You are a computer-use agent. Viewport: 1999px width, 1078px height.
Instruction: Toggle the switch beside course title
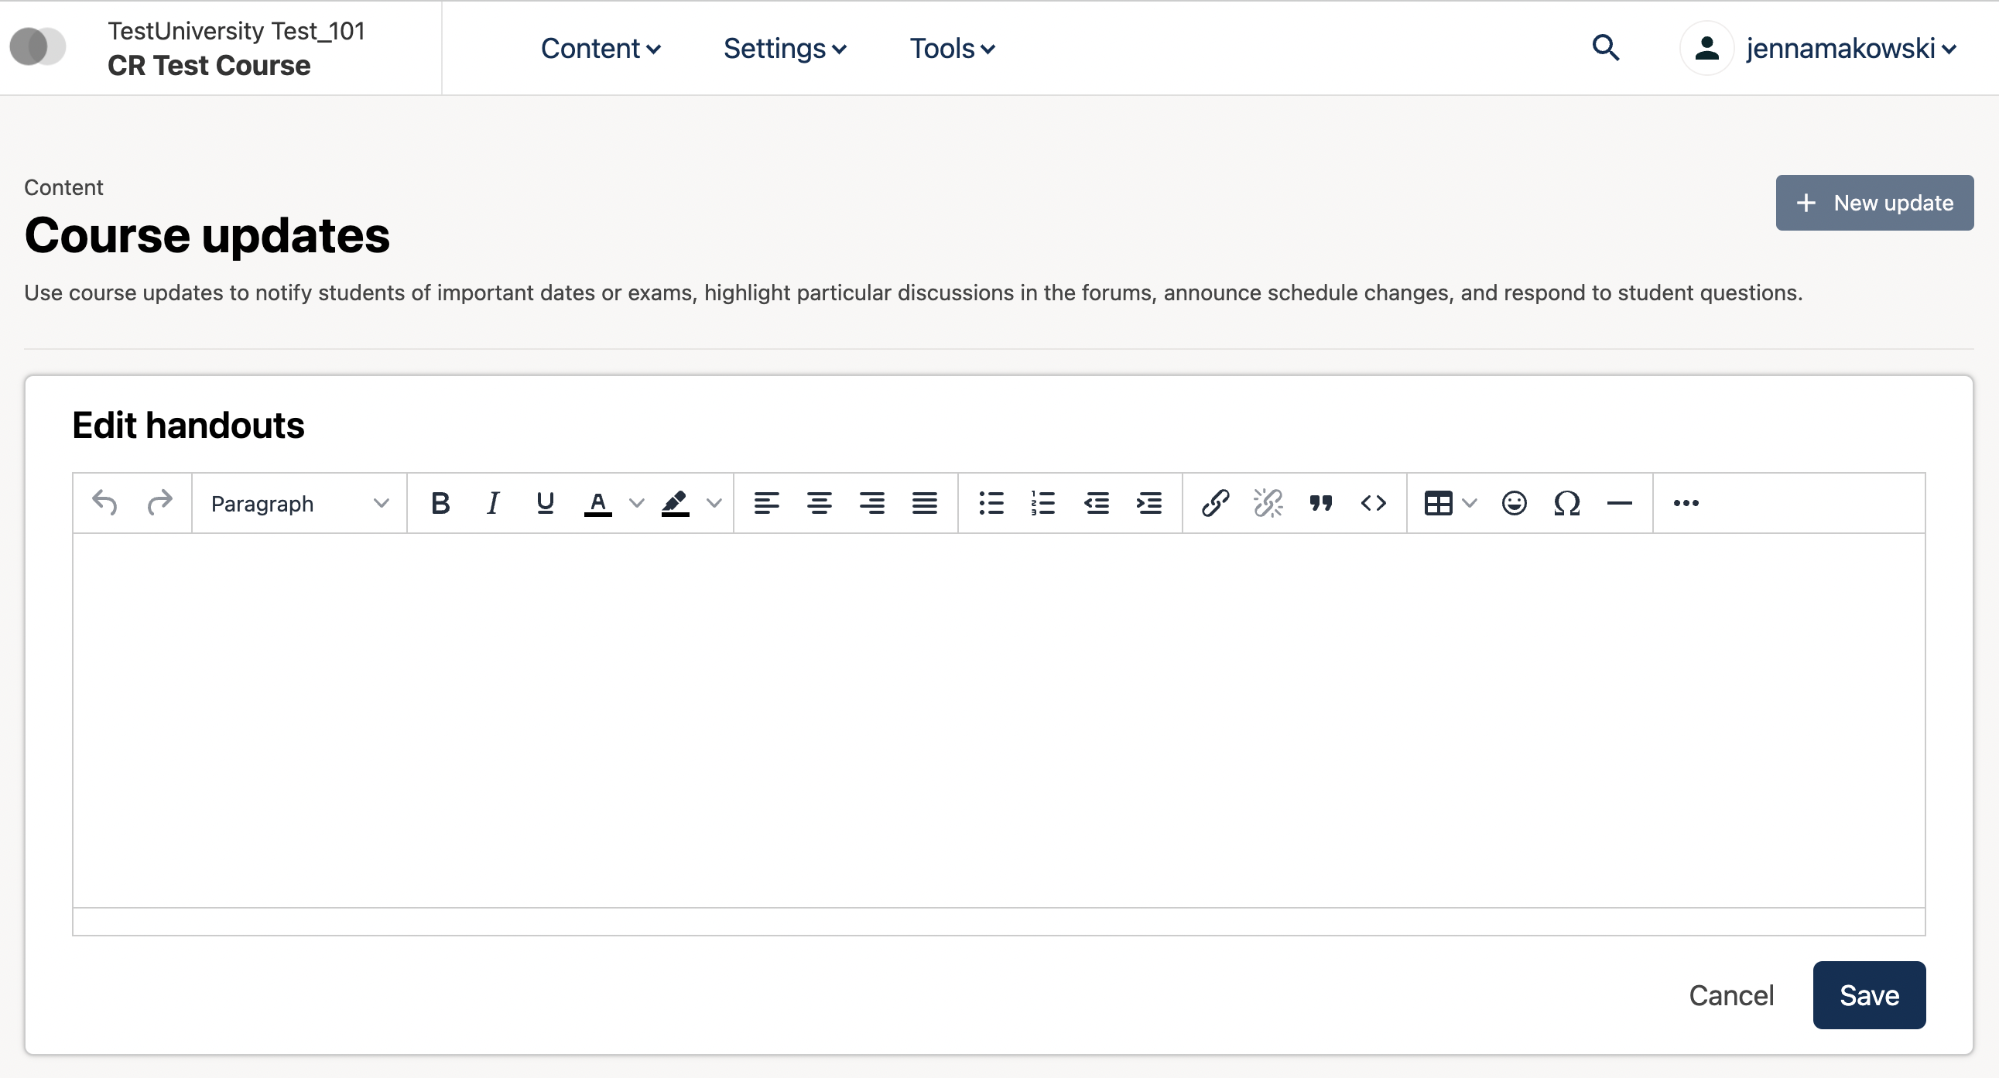tap(37, 46)
